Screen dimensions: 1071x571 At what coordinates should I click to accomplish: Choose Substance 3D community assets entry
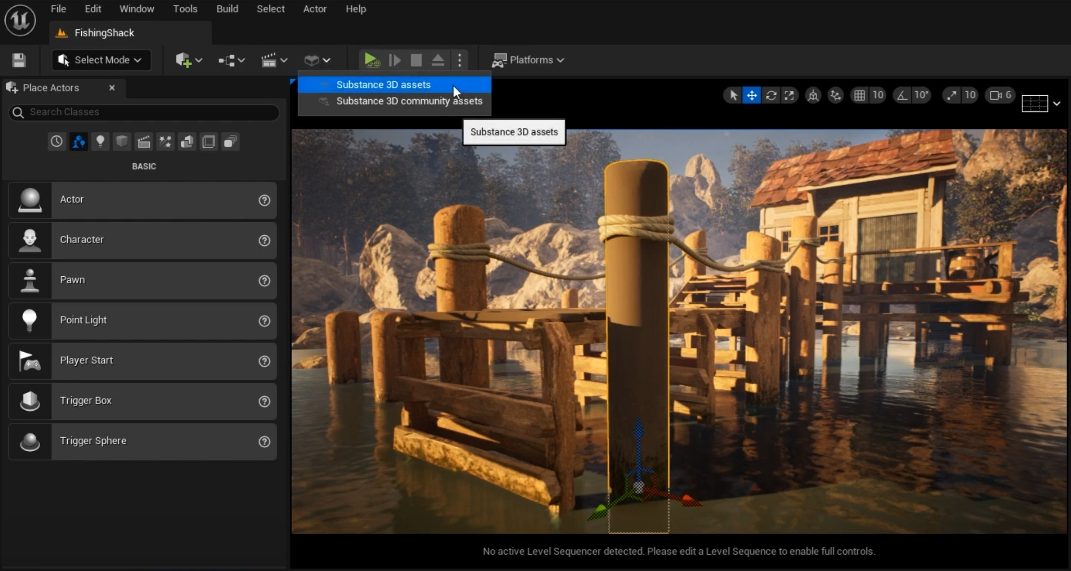(409, 101)
